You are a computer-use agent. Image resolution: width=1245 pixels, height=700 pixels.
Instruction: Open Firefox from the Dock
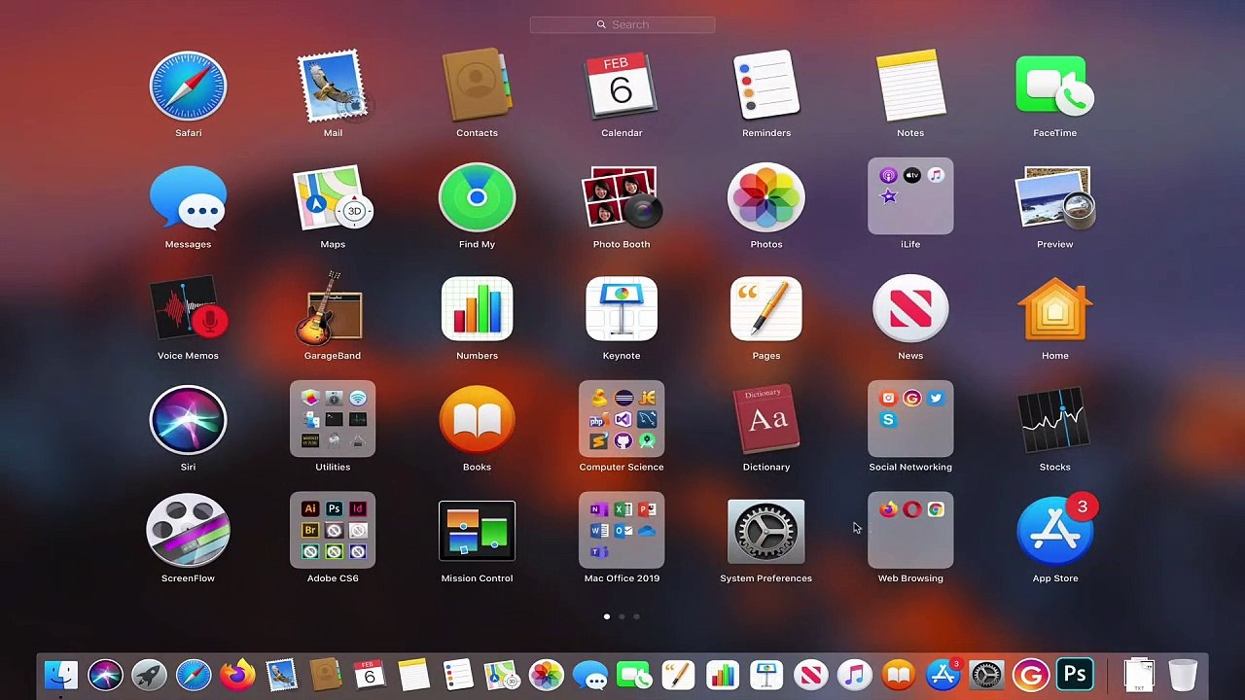tap(237, 675)
